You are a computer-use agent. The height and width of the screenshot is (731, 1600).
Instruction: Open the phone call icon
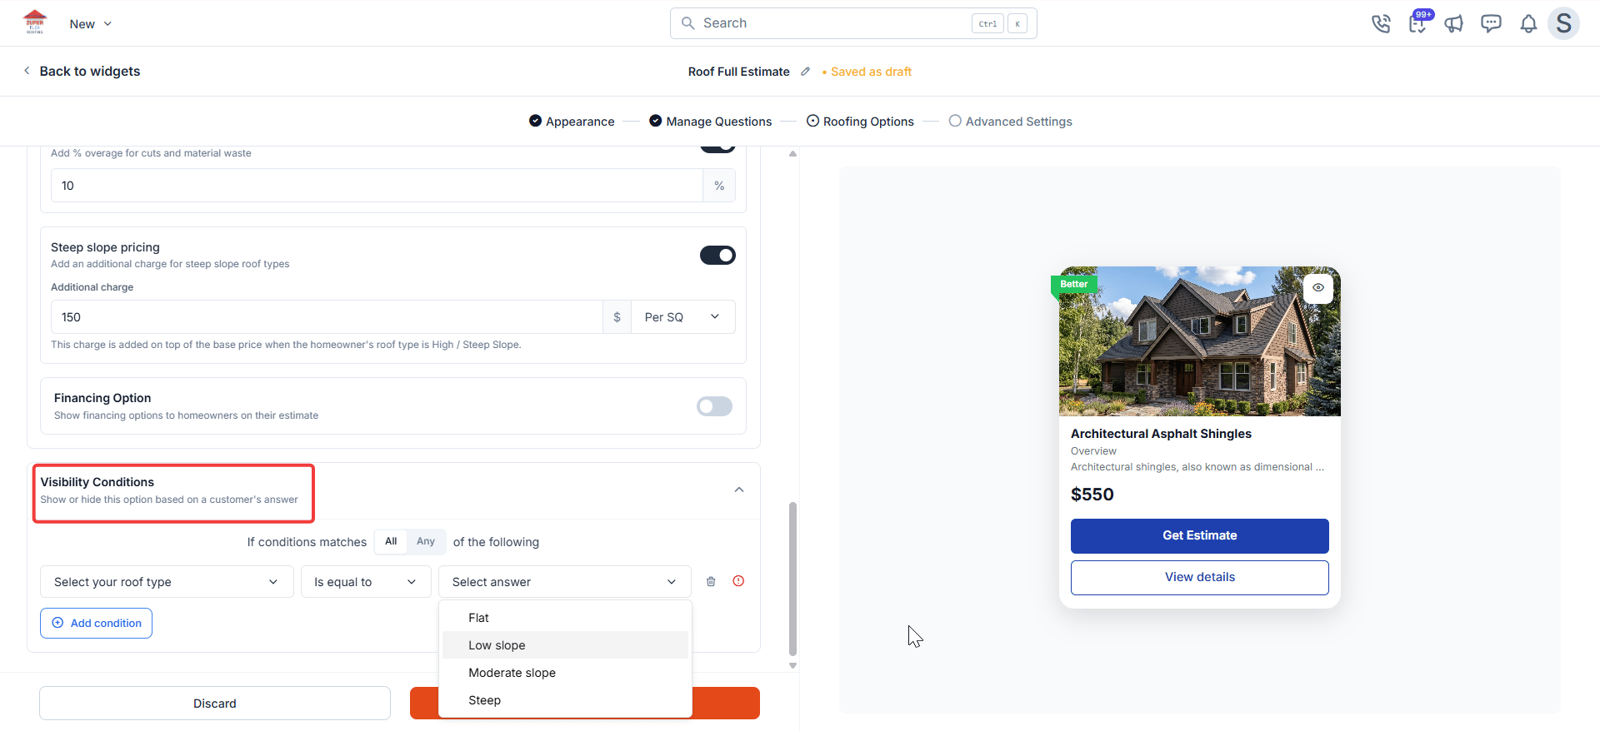[1381, 23]
